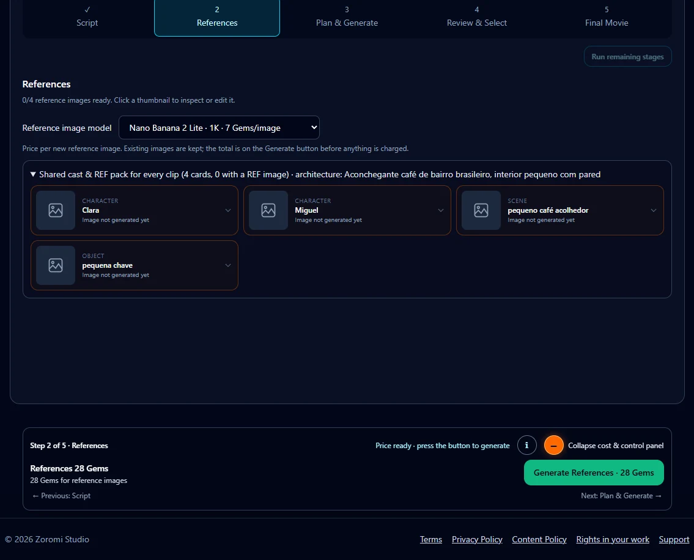Viewport: 694px width, 560px height.
Task: Click the Collapse cost & control panel label
Action: click(x=616, y=445)
